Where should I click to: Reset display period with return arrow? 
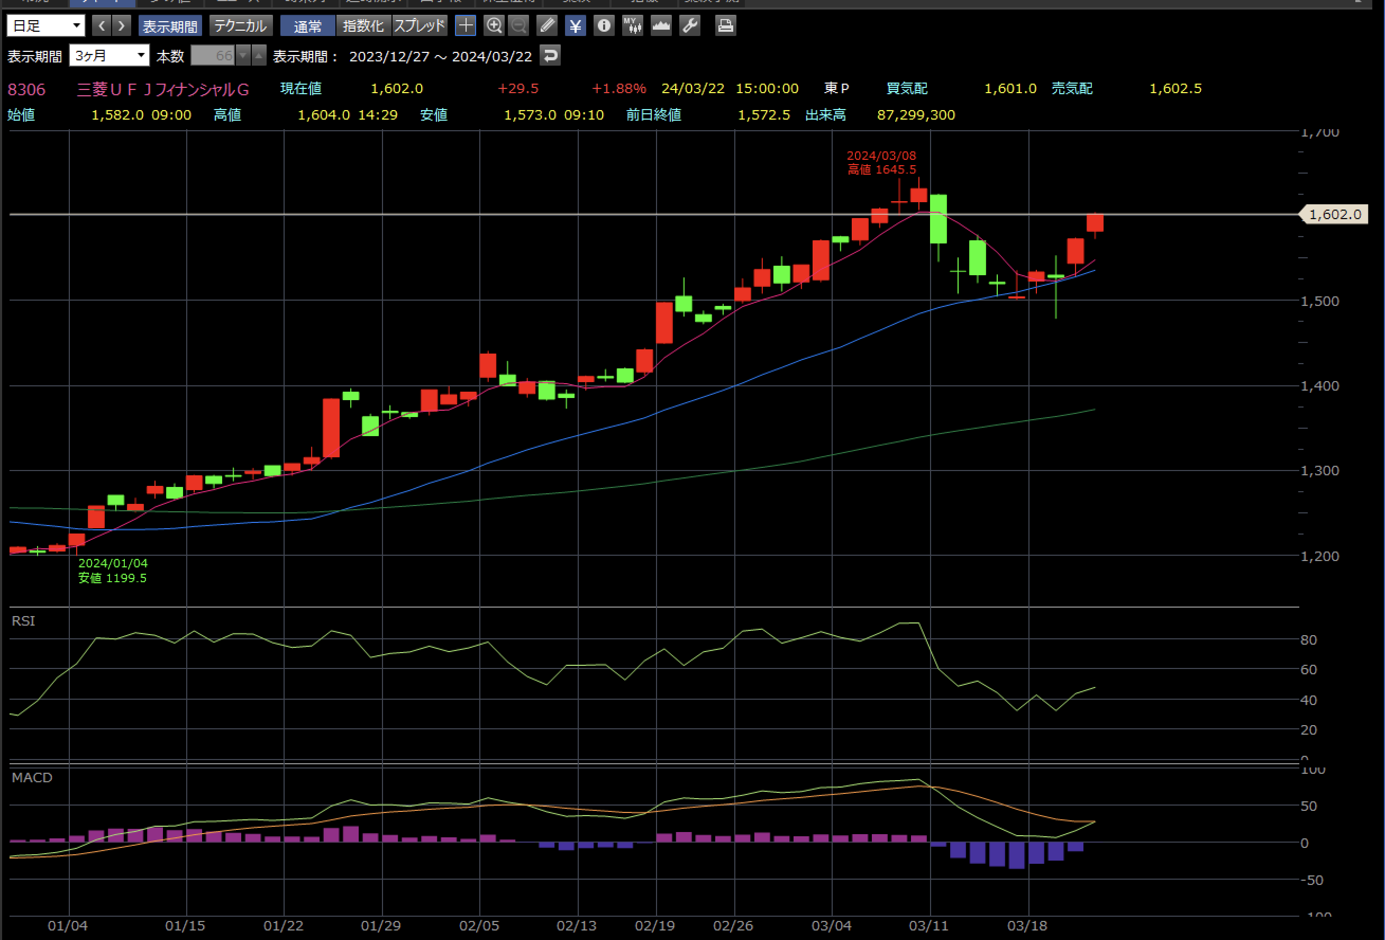click(x=550, y=56)
